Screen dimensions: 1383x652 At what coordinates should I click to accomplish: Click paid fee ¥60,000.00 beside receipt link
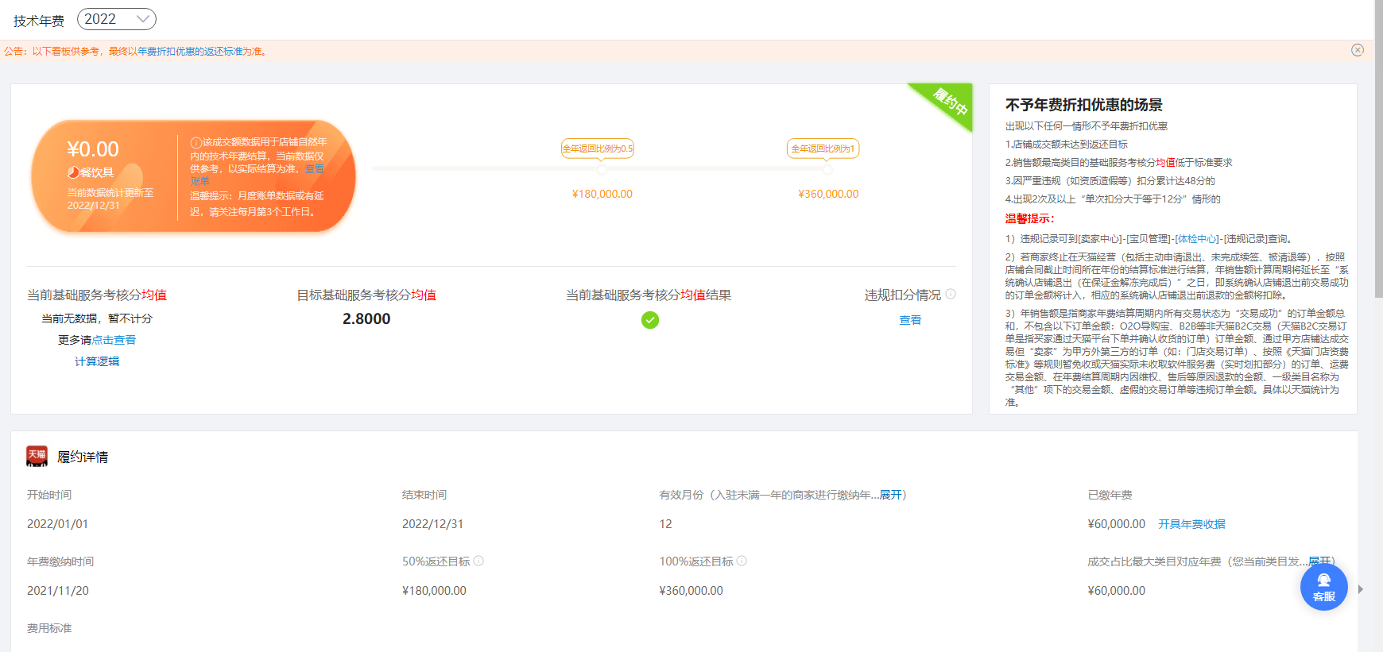point(1116,524)
